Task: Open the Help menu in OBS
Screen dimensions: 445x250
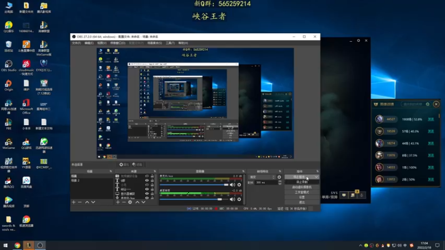Action: [x=183, y=43]
